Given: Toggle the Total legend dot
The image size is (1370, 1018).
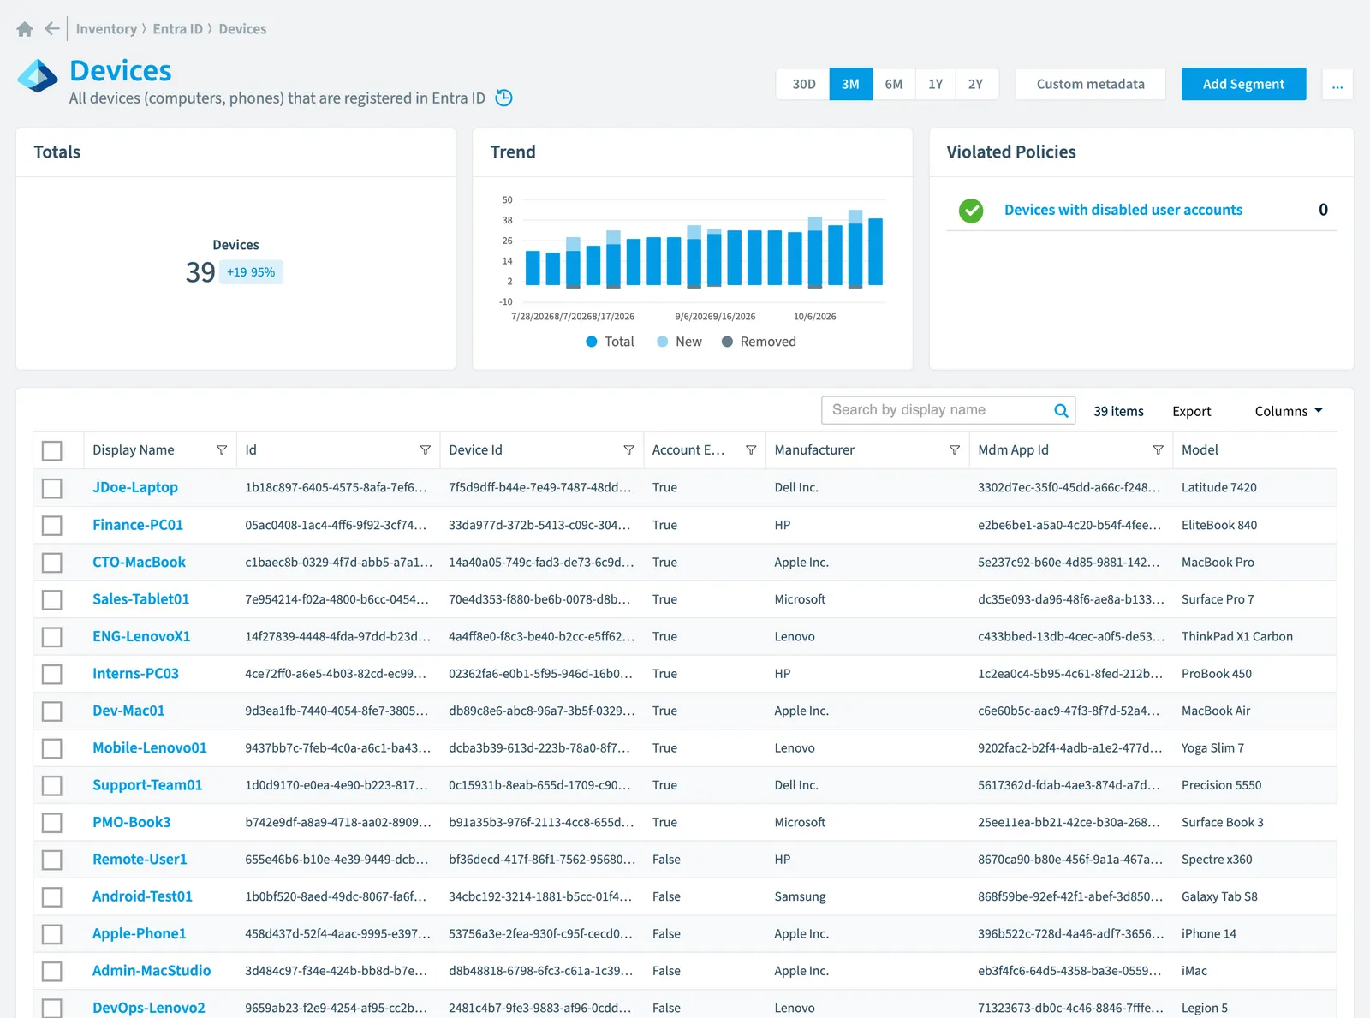Looking at the screenshot, I should [592, 342].
